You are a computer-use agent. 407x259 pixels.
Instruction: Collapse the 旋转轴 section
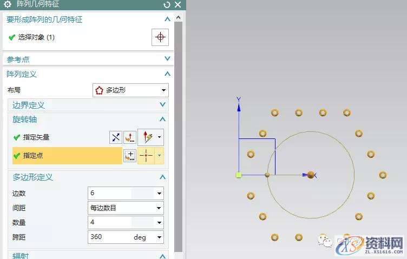[162, 119]
